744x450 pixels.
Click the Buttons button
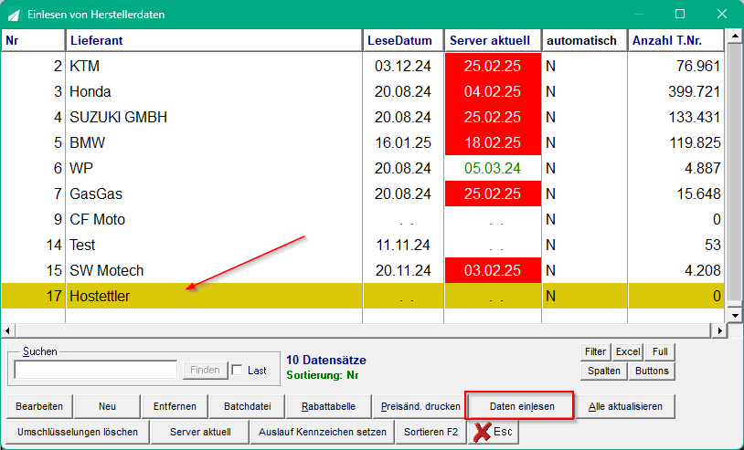(x=652, y=371)
